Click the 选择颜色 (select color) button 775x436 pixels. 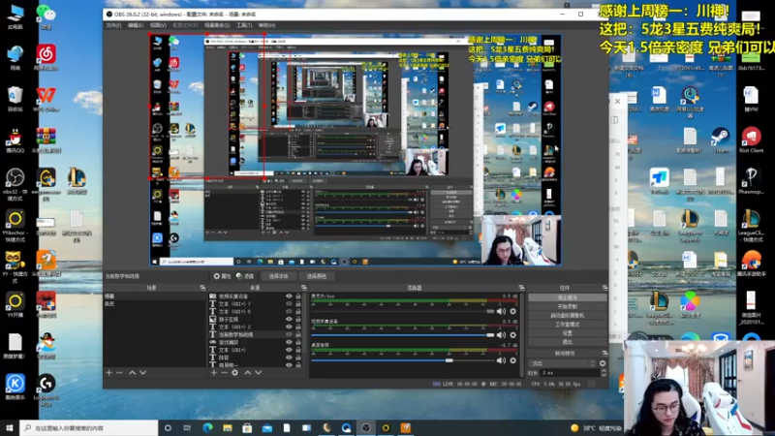317,276
